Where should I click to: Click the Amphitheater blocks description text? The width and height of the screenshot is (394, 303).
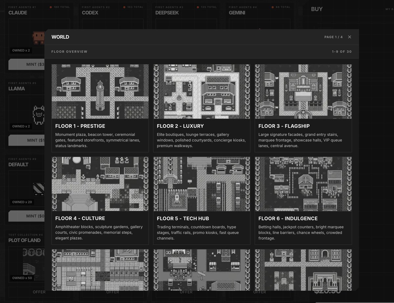99,232
